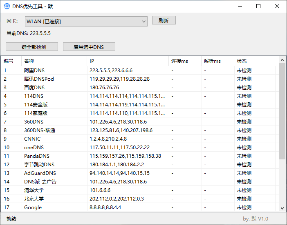Click the 刷新 refresh button
Viewport: 287px width, 225px height.
pos(164,20)
